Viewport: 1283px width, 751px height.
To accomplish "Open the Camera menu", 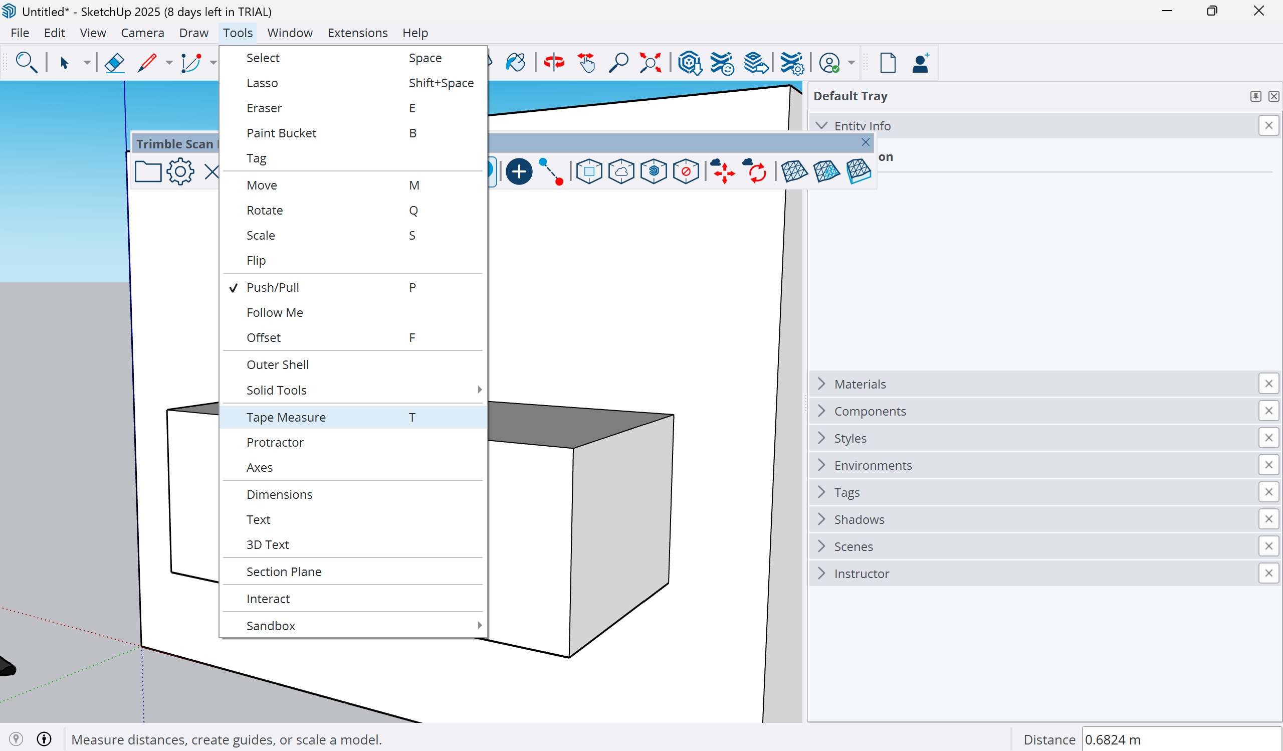I will (142, 32).
